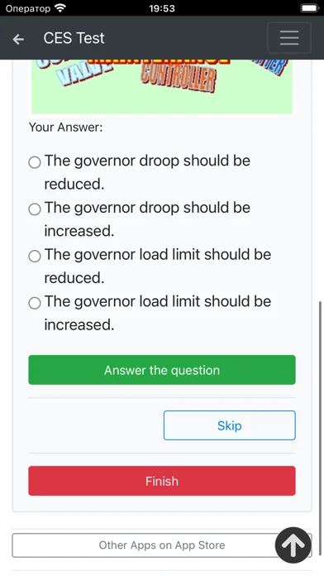324x576 pixels.
Task: Click the red Finish button
Action: (162, 481)
